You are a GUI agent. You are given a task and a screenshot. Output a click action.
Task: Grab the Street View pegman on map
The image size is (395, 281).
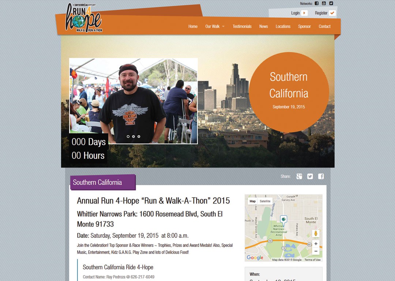click(316, 233)
